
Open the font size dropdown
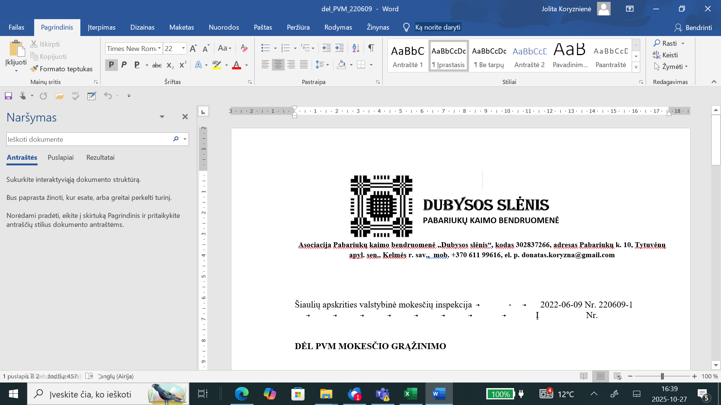pos(183,48)
